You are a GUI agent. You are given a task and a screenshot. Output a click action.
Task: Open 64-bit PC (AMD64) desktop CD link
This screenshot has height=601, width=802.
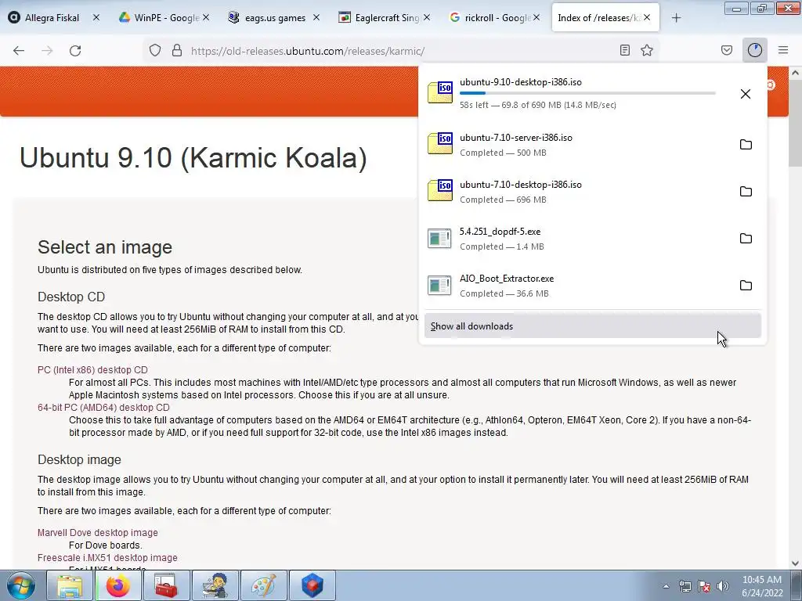click(x=103, y=407)
